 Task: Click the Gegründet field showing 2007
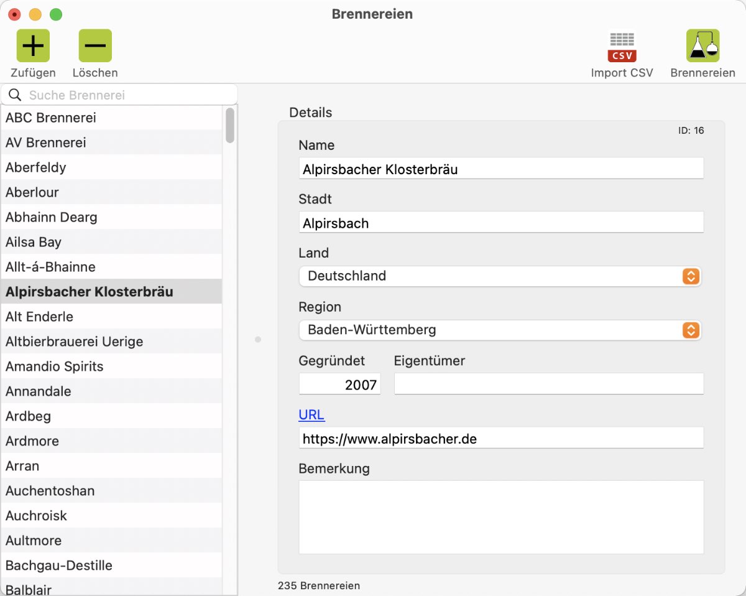point(339,384)
